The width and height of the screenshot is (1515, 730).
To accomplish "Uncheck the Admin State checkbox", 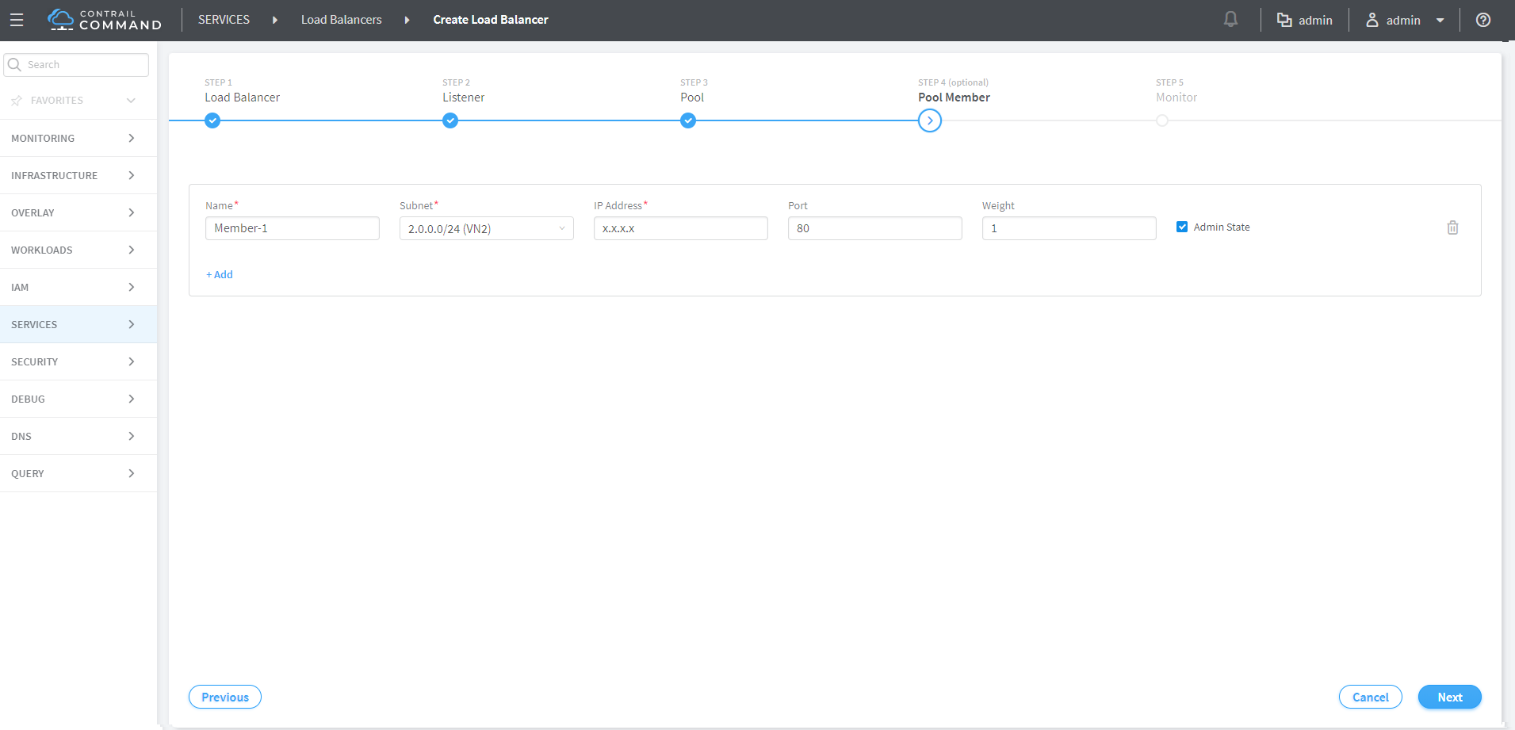I will click(x=1182, y=227).
